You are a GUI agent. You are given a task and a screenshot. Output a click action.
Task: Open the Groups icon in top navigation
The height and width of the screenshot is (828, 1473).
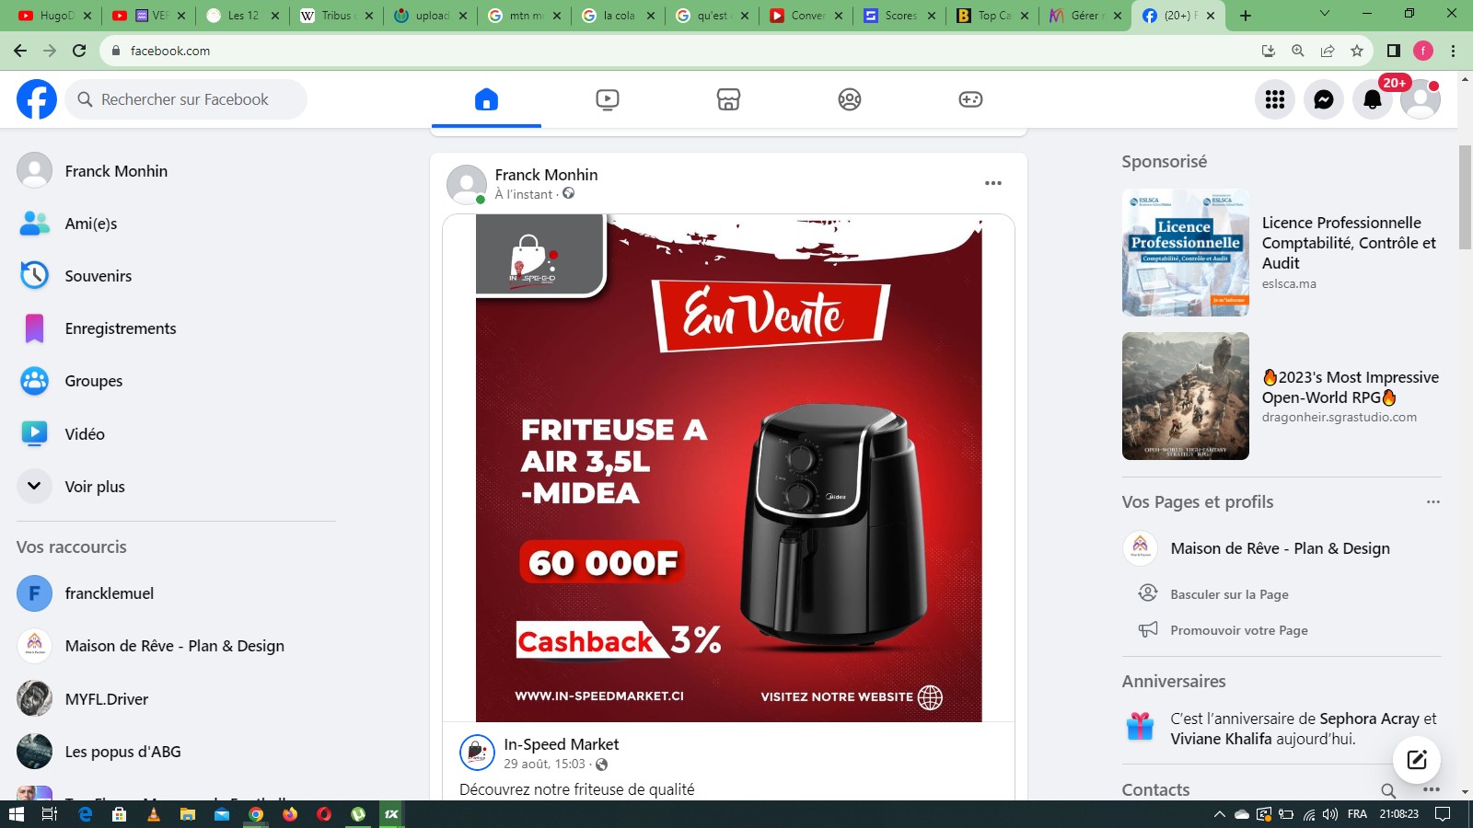coord(849,99)
